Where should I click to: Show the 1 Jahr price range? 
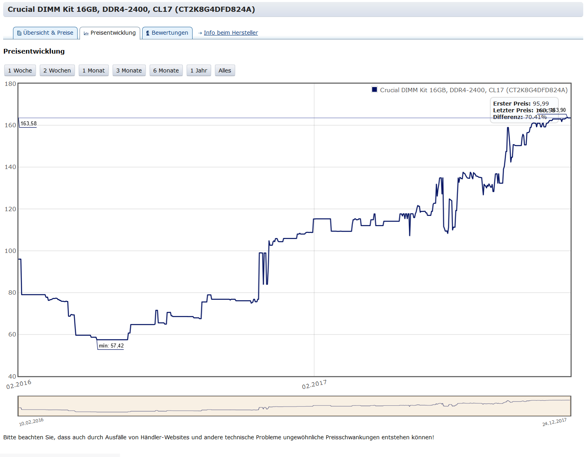pos(199,71)
